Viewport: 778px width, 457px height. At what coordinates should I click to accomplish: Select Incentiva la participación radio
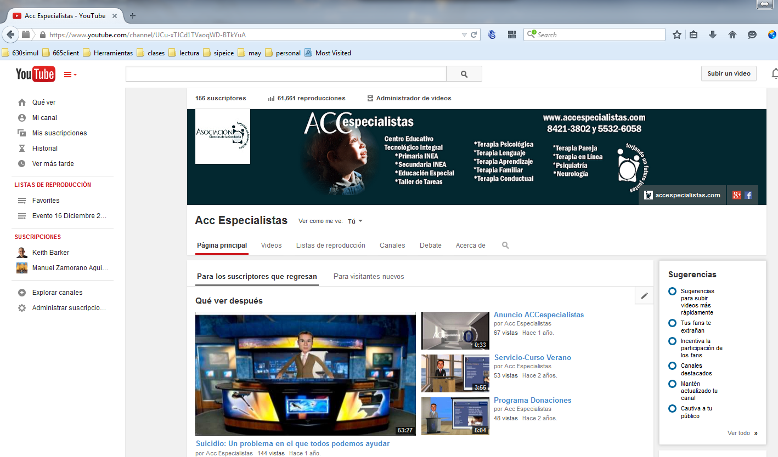pyautogui.click(x=672, y=341)
